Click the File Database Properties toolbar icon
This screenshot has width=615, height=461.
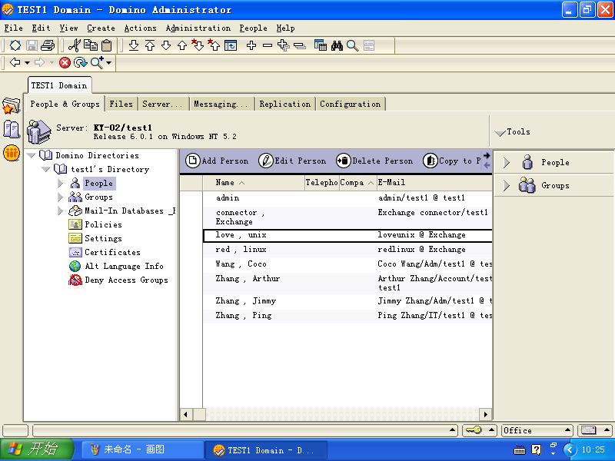point(15,45)
